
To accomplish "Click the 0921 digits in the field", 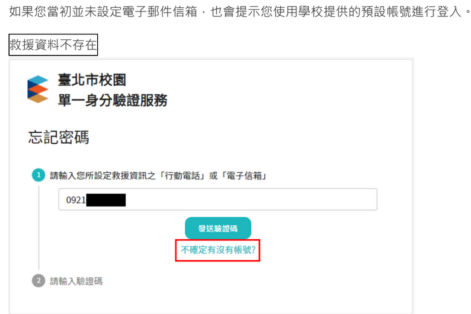I will (x=76, y=200).
